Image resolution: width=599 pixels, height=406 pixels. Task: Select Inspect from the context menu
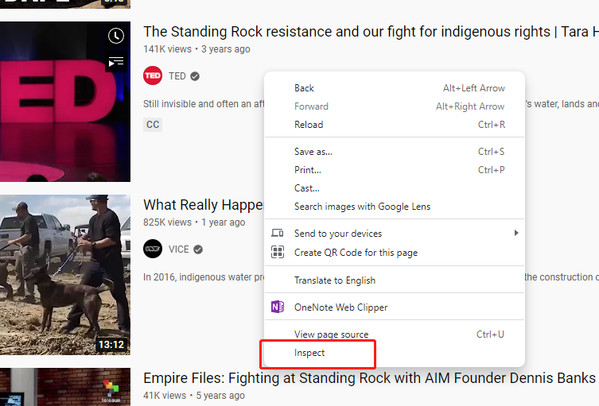309,353
